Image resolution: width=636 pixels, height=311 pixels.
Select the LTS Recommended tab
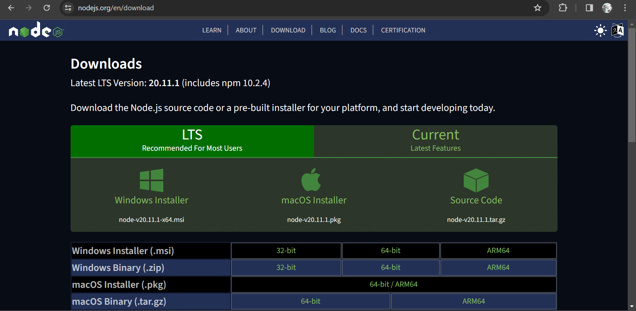[x=192, y=141]
